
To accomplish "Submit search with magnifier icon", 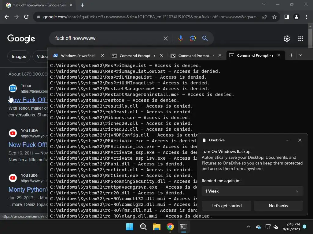I will [205, 38].
